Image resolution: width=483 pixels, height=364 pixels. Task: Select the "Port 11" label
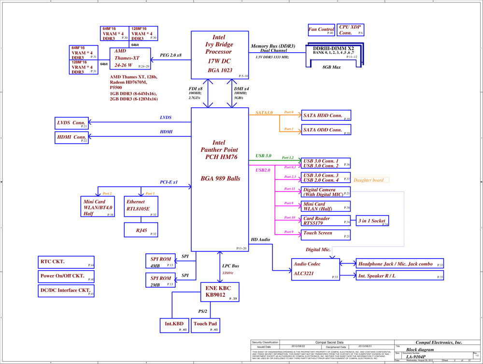pos(289,189)
